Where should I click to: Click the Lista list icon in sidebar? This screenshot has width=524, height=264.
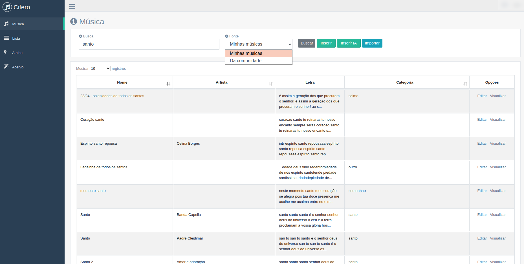coord(6,38)
